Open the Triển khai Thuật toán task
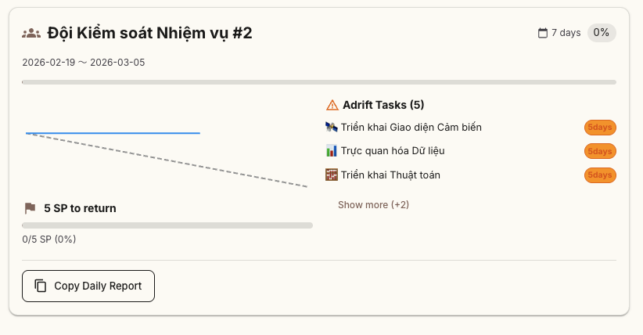Viewport: 643px width, 335px height. coord(390,175)
